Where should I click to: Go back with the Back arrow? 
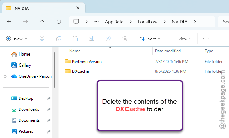click(x=9, y=22)
